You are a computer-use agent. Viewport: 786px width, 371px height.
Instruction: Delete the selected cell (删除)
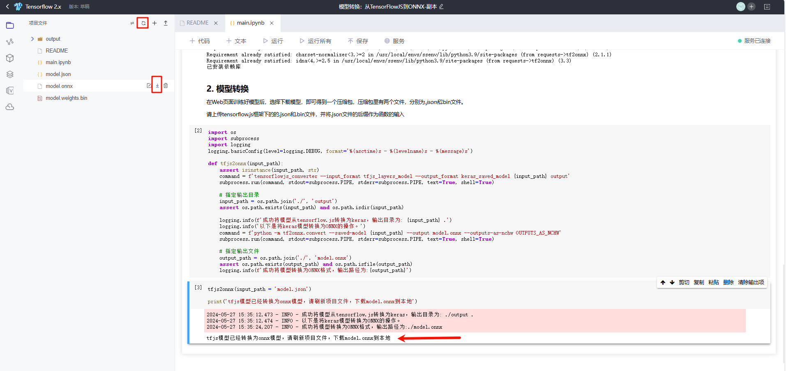tap(728, 282)
